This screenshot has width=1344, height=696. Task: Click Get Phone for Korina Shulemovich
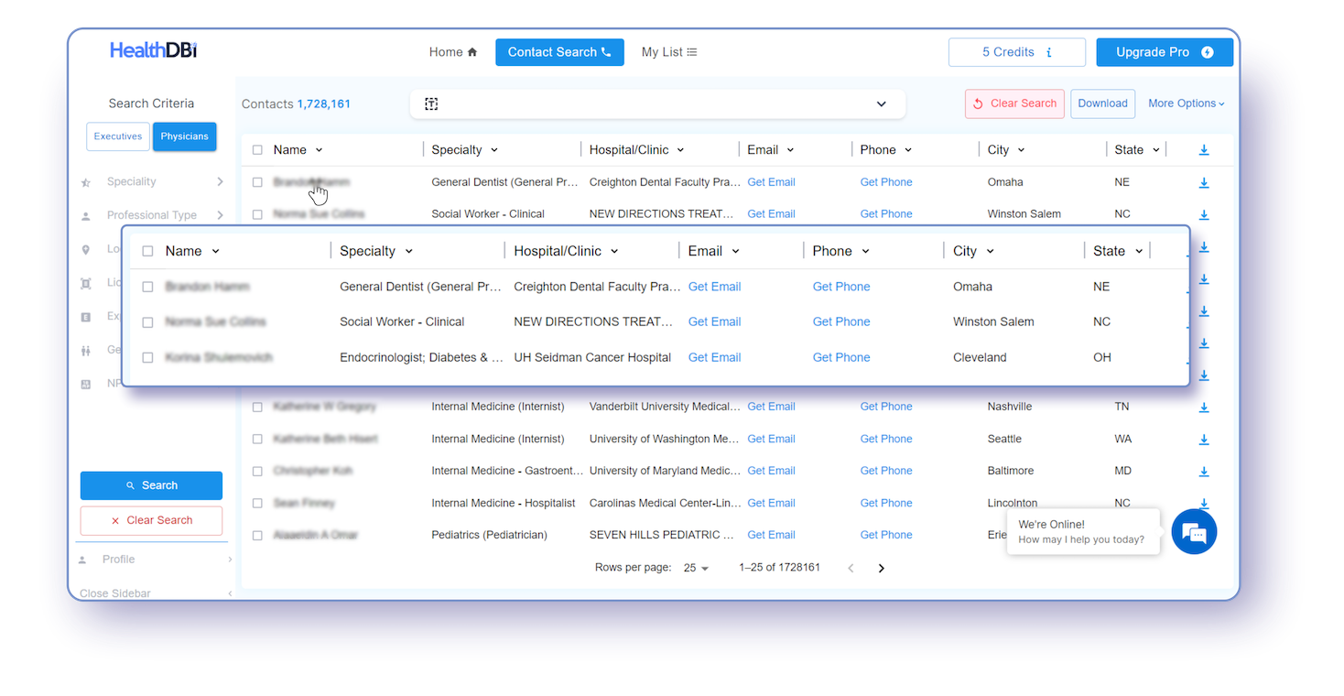[841, 357]
